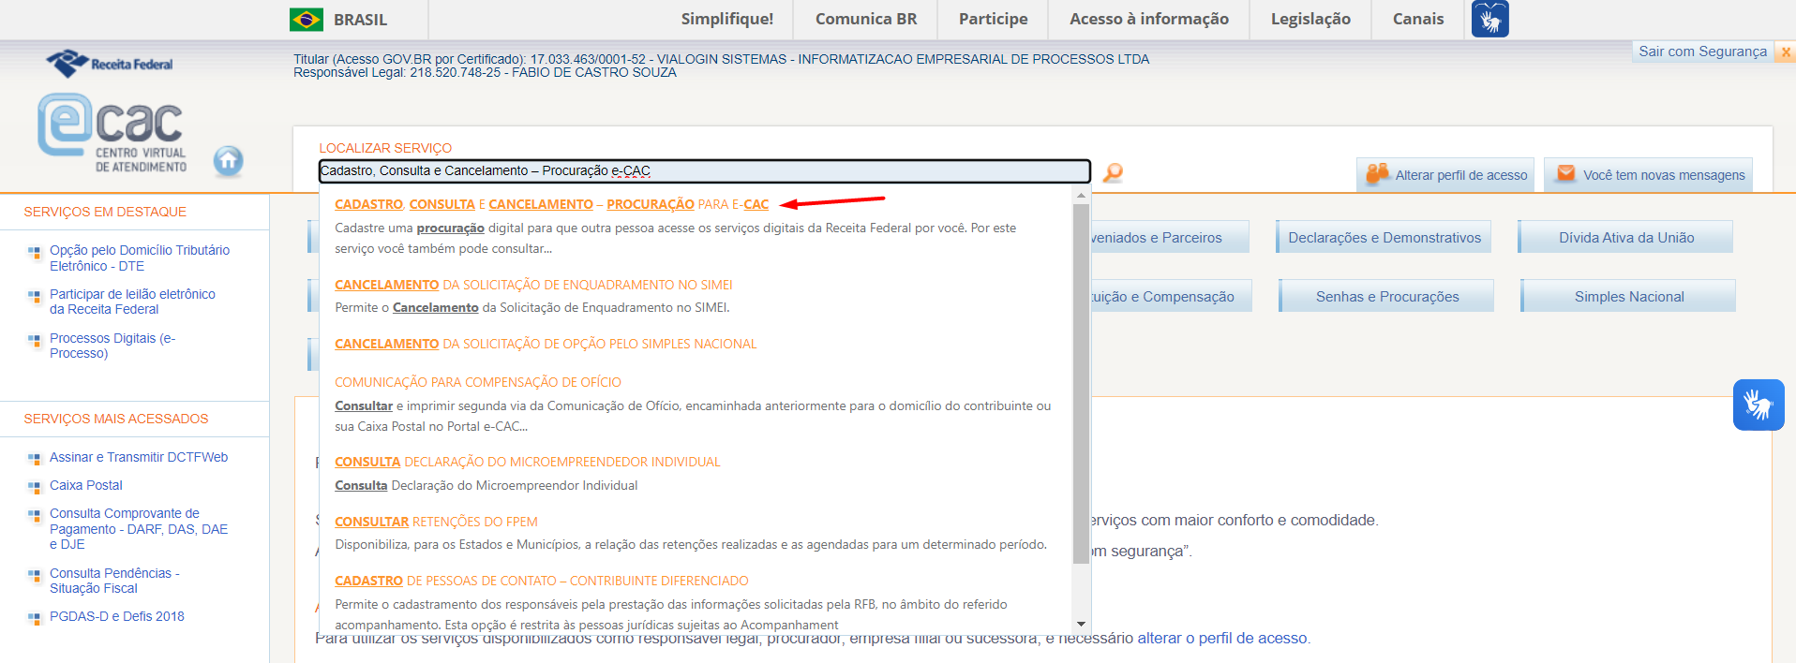1796x663 pixels.
Task: Open Dívida Ativa da União category
Action: tap(1625, 238)
